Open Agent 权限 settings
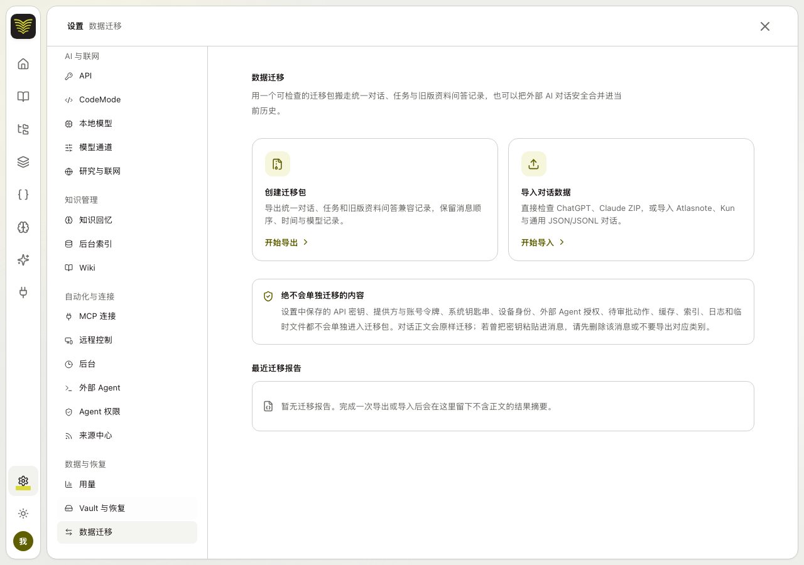 point(127,412)
